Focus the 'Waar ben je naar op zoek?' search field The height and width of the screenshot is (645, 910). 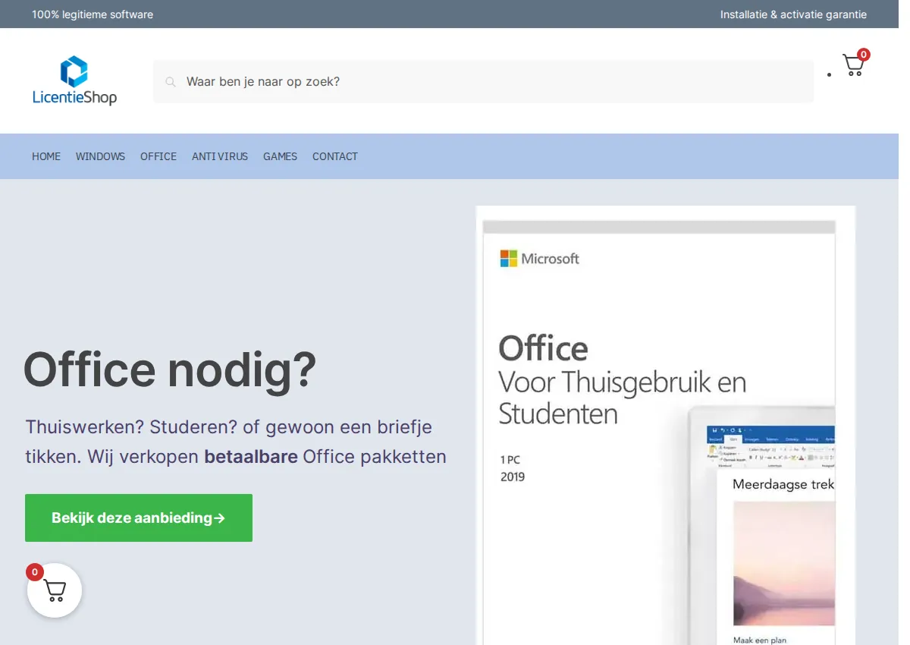[483, 81]
